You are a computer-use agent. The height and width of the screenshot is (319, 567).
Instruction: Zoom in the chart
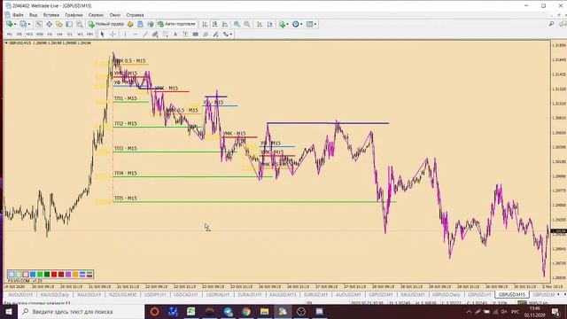pos(237,24)
